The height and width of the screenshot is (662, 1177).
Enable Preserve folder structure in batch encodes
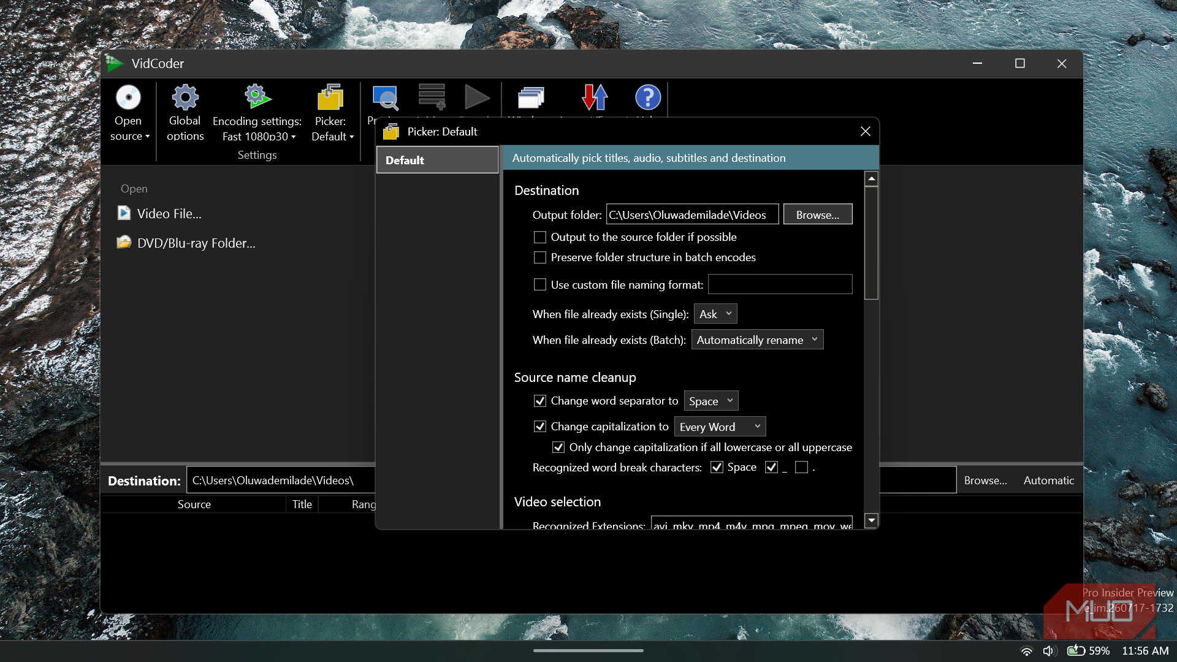(540, 257)
